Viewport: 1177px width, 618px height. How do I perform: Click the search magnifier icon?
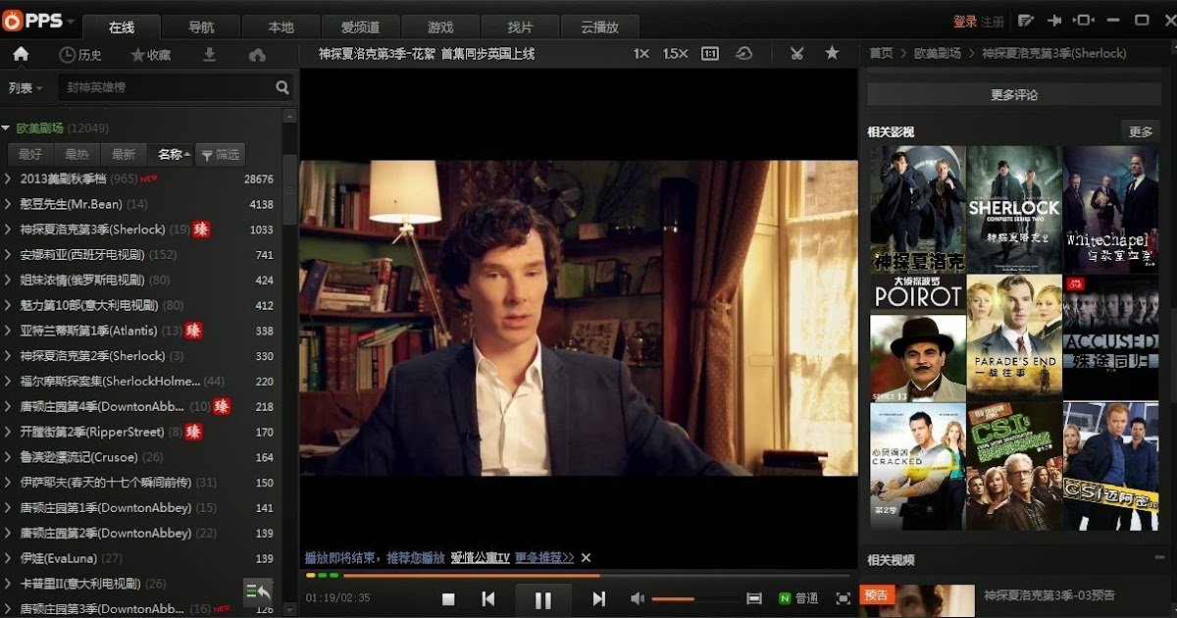(282, 87)
